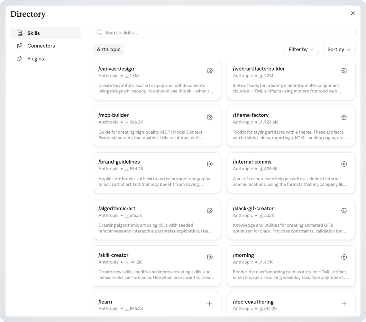The image size is (366, 322).
Task: Open internal-comms skill settings gear
Action: (x=344, y=164)
